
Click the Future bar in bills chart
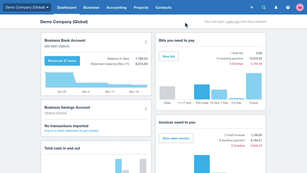pos(254,86)
